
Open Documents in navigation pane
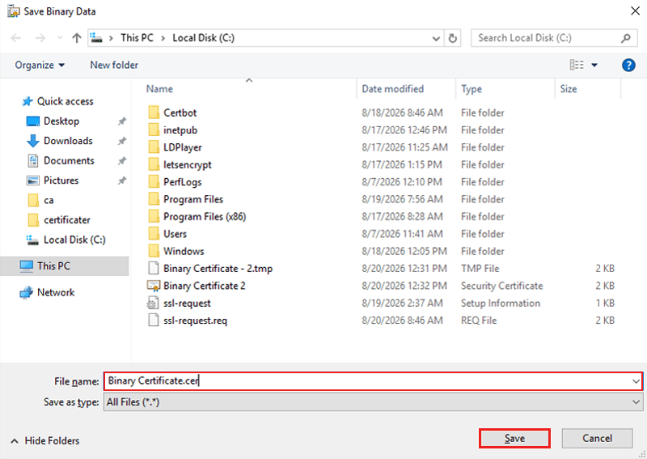(61, 161)
